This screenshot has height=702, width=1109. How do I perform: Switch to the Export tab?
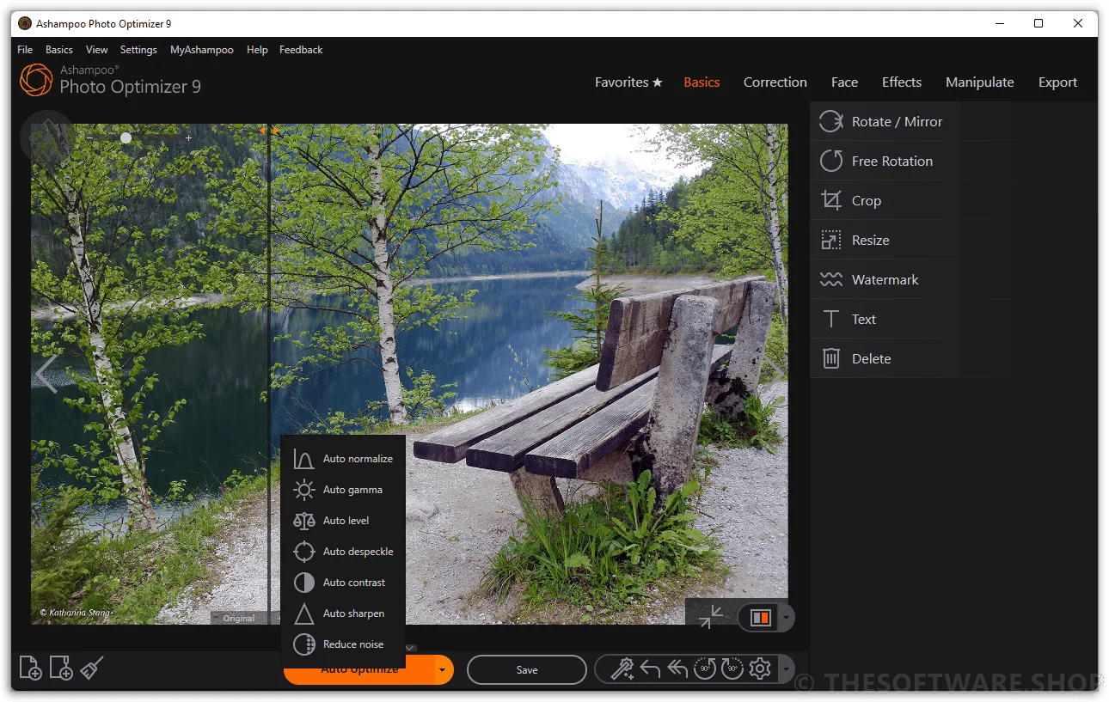pos(1057,82)
